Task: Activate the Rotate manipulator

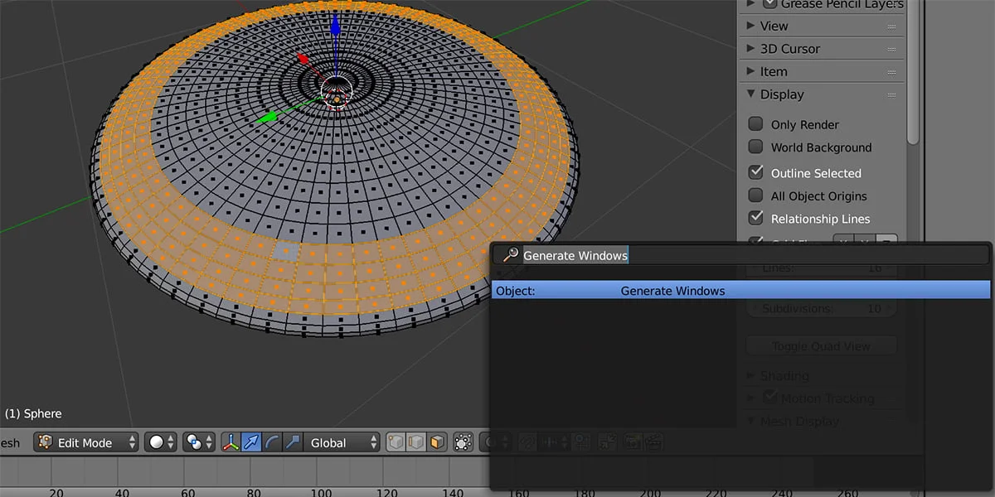Action: click(271, 442)
